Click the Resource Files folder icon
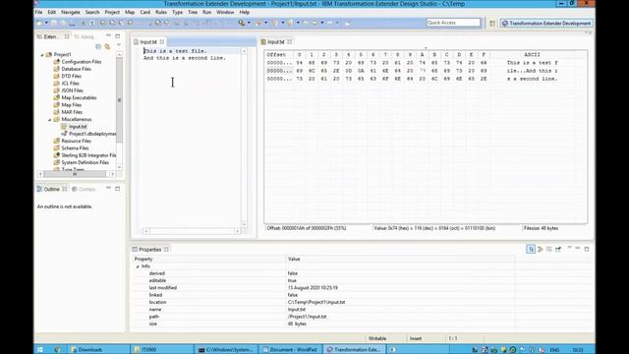 (57, 141)
